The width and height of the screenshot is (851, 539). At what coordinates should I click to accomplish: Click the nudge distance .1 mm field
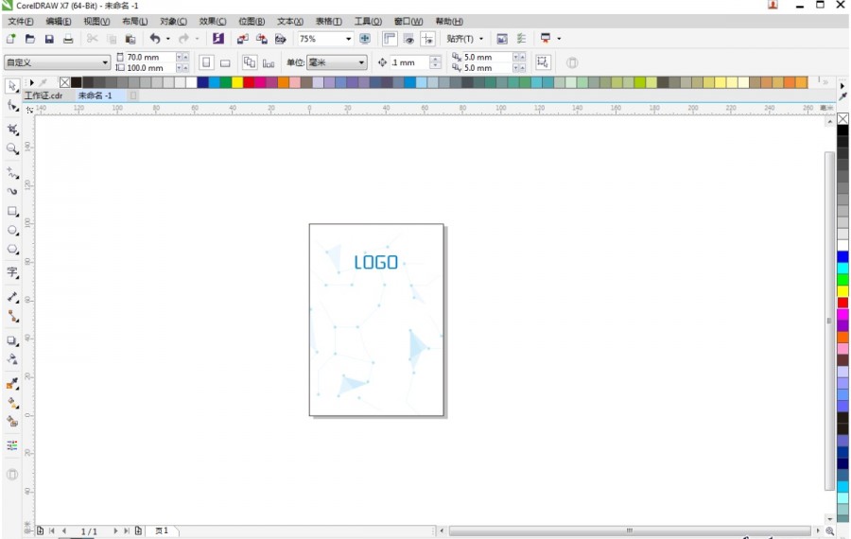click(x=409, y=62)
